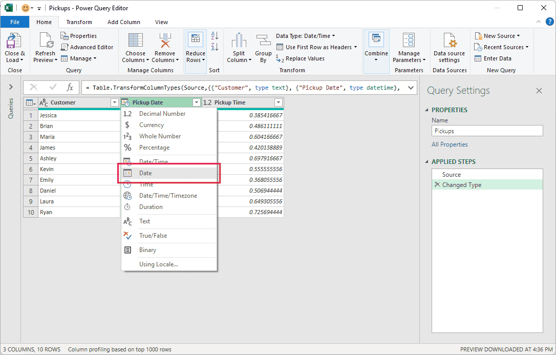Click the Manage Parameters icon
This screenshot has width=556, height=355.
coord(409,40)
